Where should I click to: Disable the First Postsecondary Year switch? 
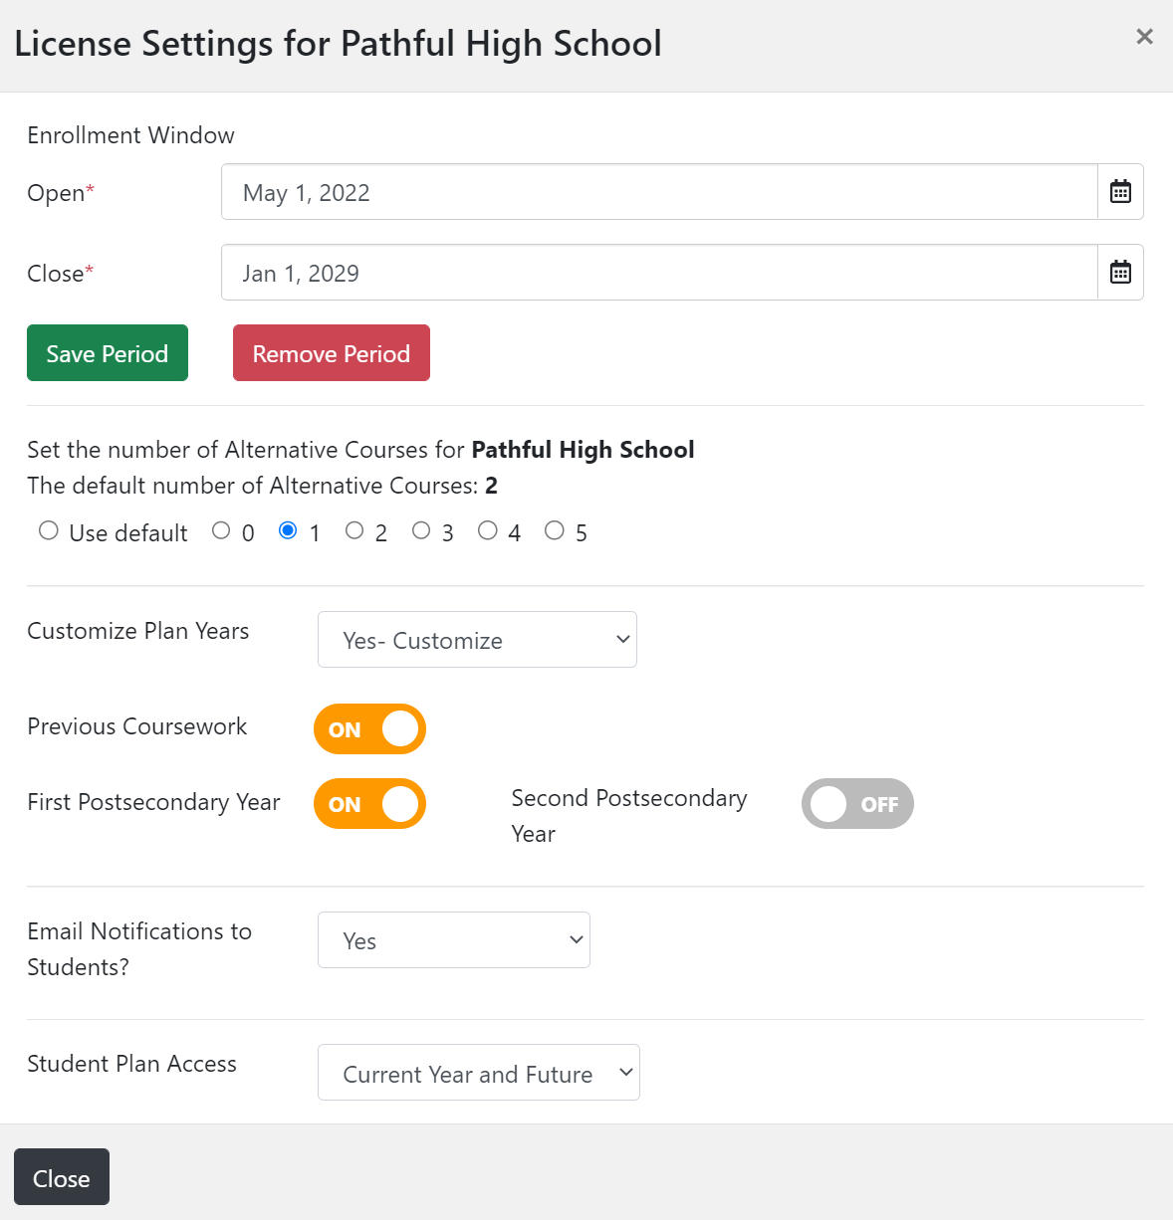pyautogui.click(x=369, y=804)
